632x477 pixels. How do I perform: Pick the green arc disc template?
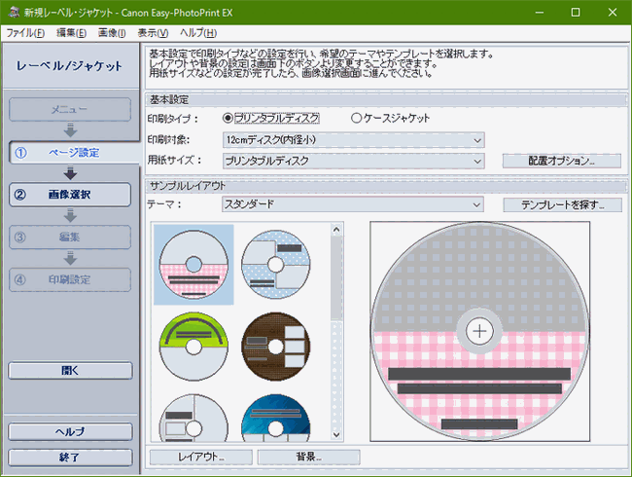click(193, 348)
